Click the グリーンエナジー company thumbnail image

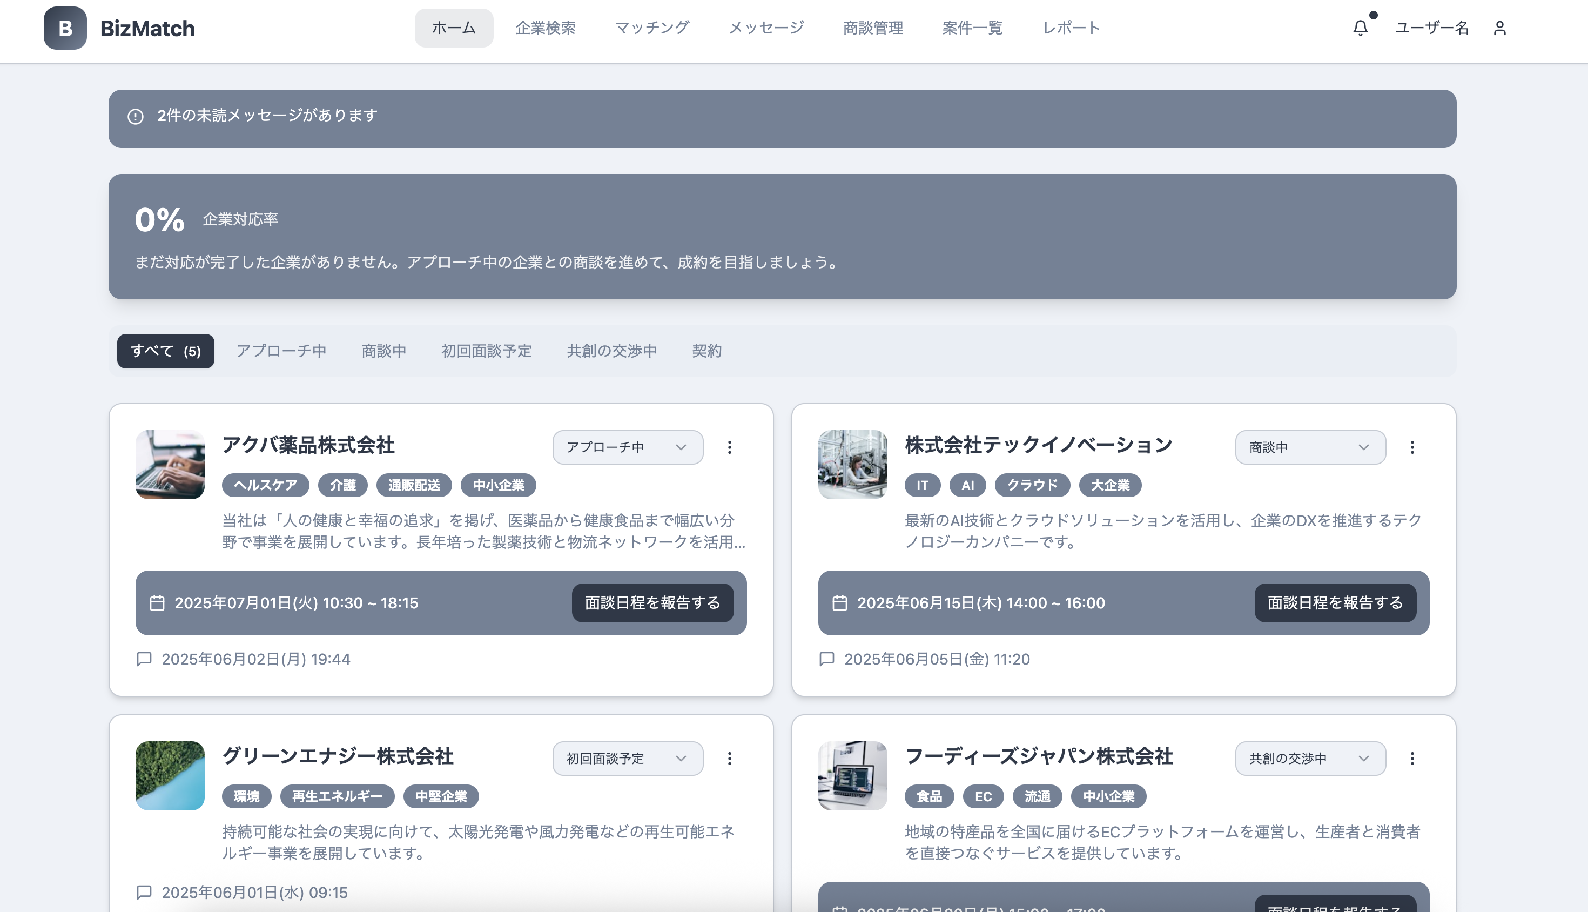tap(169, 775)
